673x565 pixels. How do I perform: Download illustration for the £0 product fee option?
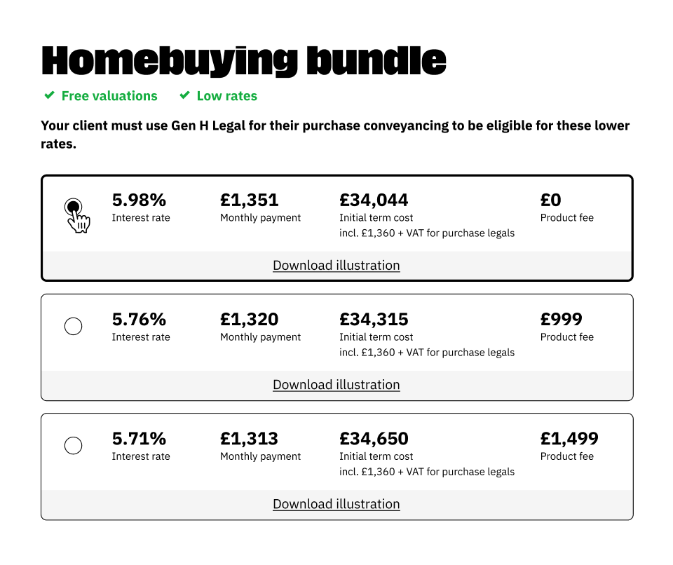coord(336,266)
